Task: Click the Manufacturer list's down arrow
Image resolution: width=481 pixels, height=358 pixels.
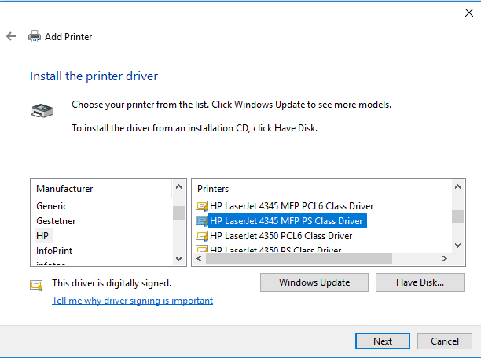Action: [179, 259]
